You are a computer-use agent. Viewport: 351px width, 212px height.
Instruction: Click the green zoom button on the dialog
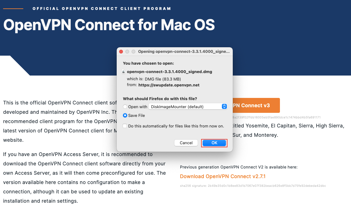click(x=133, y=52)
